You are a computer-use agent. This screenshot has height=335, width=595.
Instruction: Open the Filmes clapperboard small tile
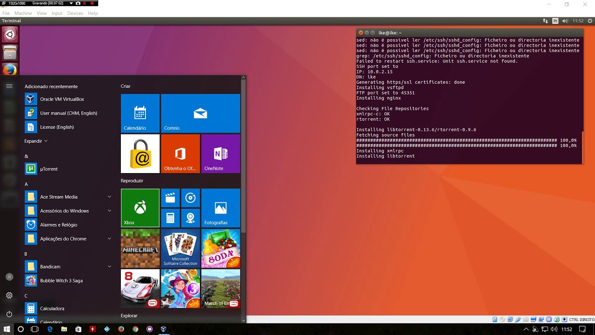pos(170,198)
